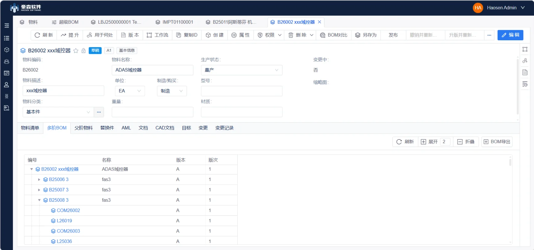Open the DNA-shaped sidebar icon
The width and height of the screenshot is (534, 250).
(x=6, y=96)
